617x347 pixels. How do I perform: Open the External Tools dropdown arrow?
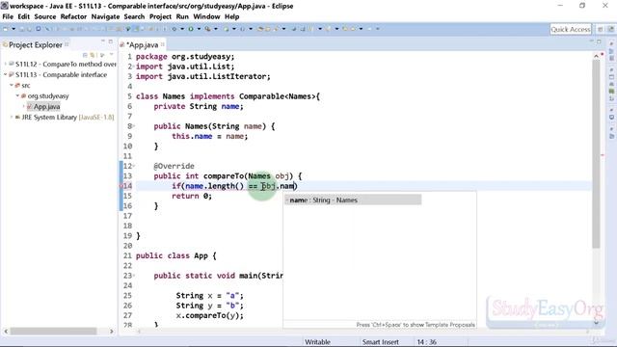(216, 29)
